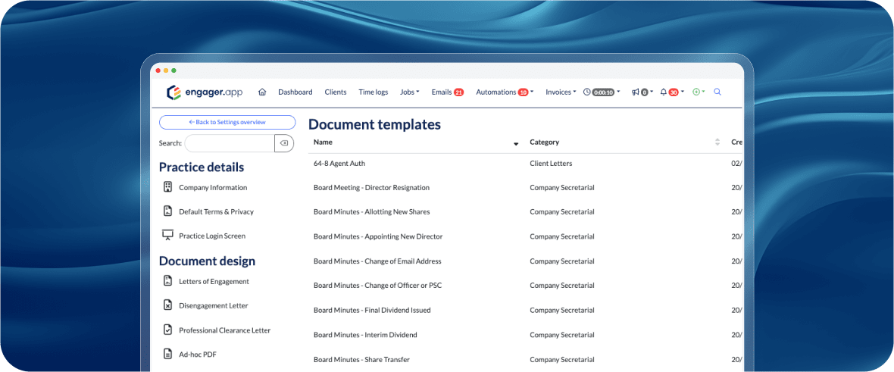
Task: Click the magnifying glass search icon
Action: coord(717,92)
